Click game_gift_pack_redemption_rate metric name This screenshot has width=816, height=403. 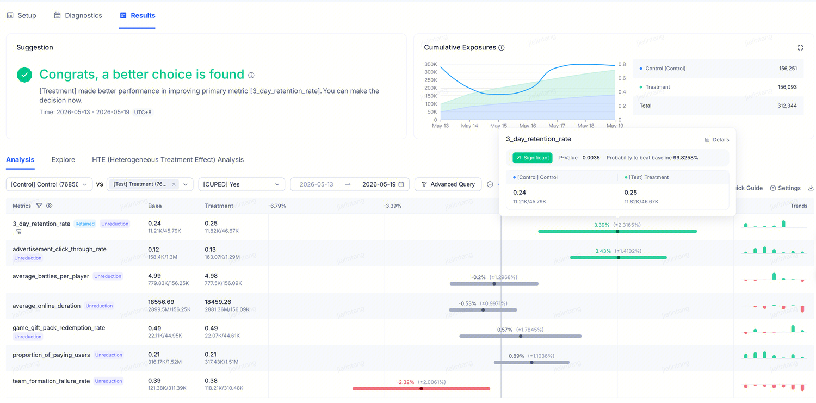pos(59,328)
